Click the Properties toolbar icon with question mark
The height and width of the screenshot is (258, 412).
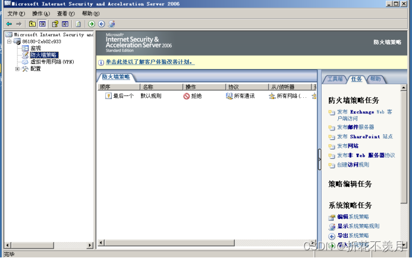(55, 24)
